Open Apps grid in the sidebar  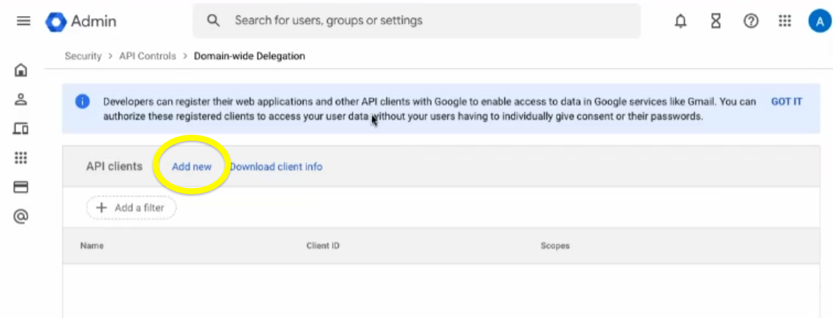pyautogui.click(x=21, y=157)
